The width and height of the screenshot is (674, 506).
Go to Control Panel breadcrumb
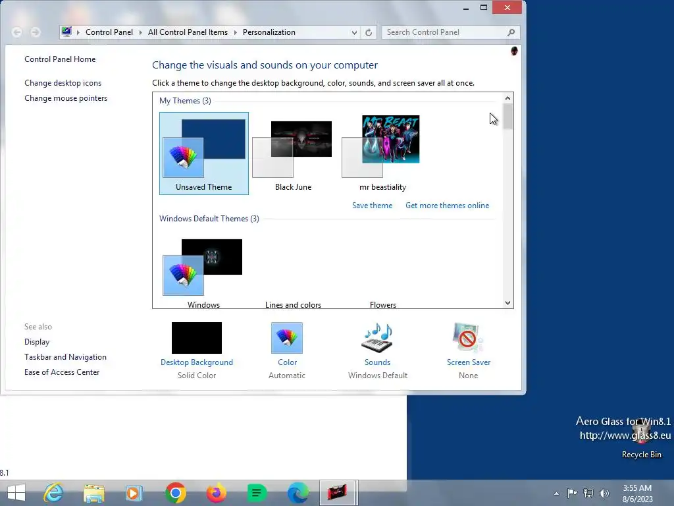109,32
